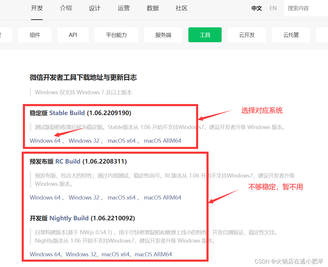Download Nightly Build macOS x64
The image size is (328, 267).
(116, 254)
